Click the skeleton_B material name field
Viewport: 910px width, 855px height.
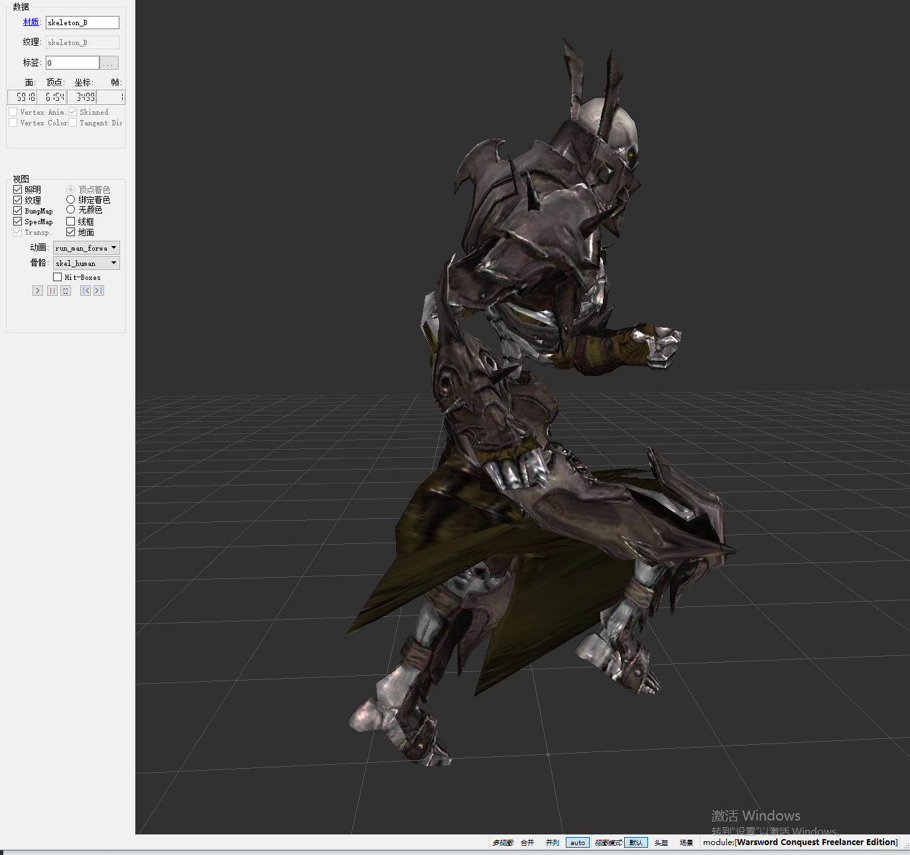tap(82, 23)
